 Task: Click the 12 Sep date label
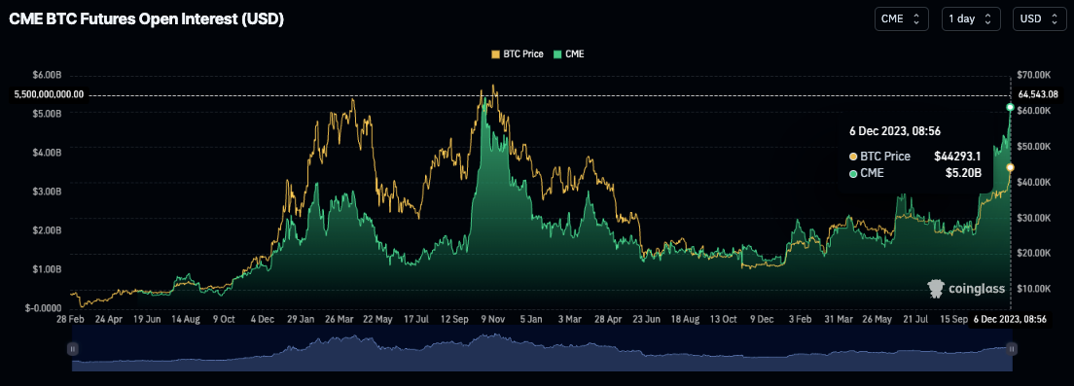[x=456, y=319]
